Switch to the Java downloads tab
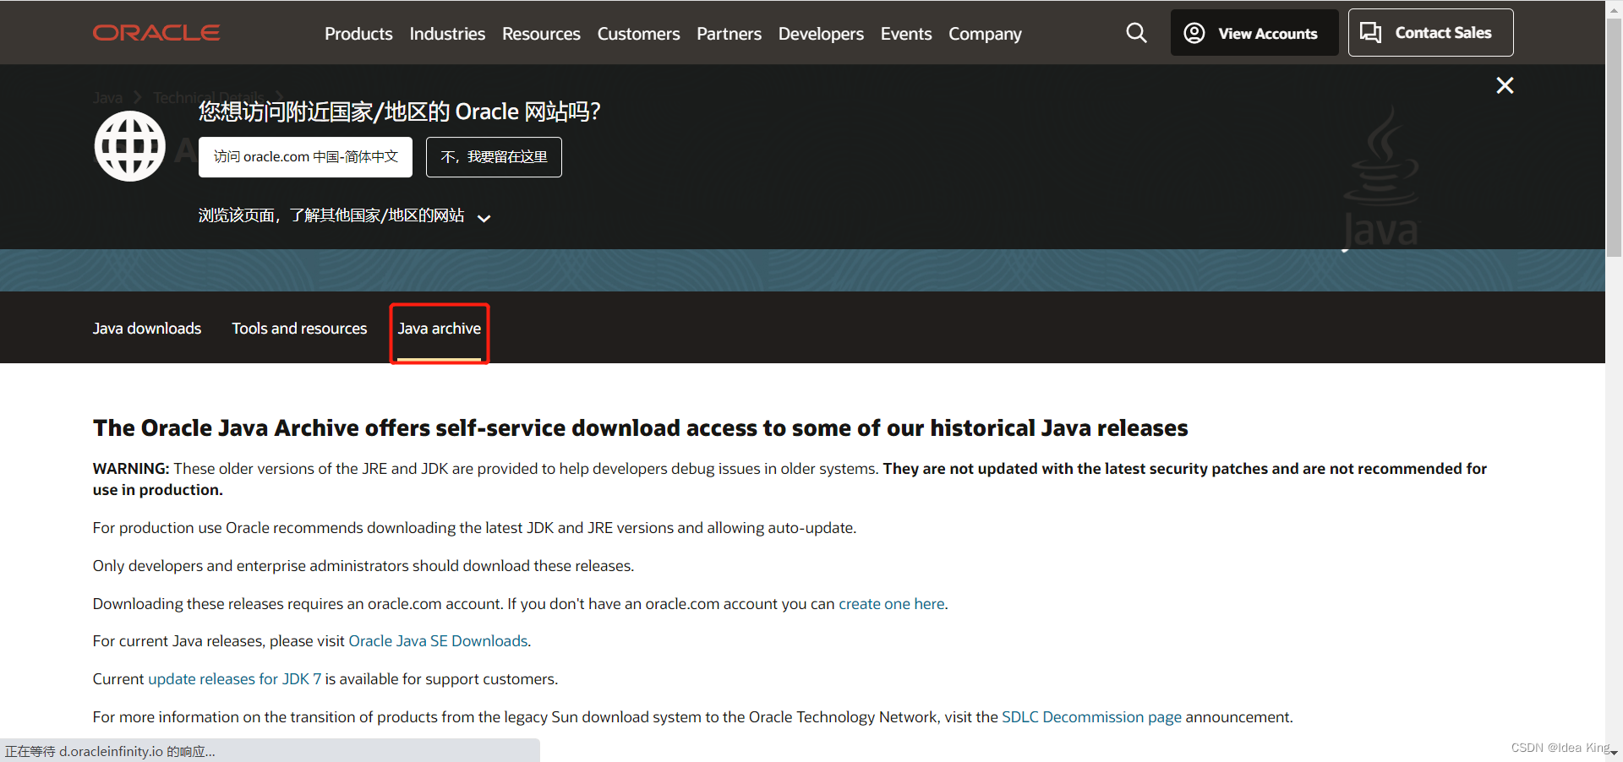This screenshot has height=762, width=1623. pos(147,329)
